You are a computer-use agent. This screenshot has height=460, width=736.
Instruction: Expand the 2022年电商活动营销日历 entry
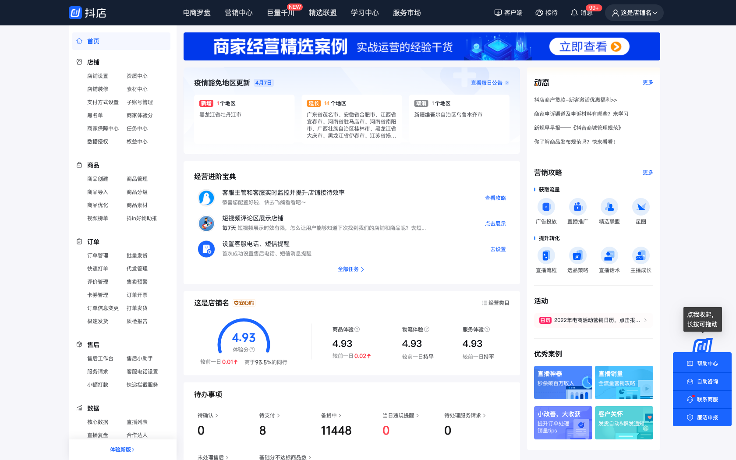[x=594, y=320]
